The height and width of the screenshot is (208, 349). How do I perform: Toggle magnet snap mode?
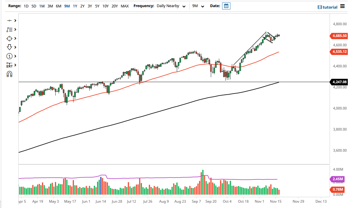(x=9, y=74)
